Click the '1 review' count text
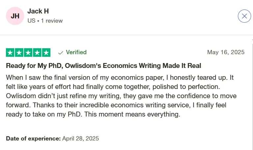The height and width of the screenshot is (150, 253). tap(52, 21)
